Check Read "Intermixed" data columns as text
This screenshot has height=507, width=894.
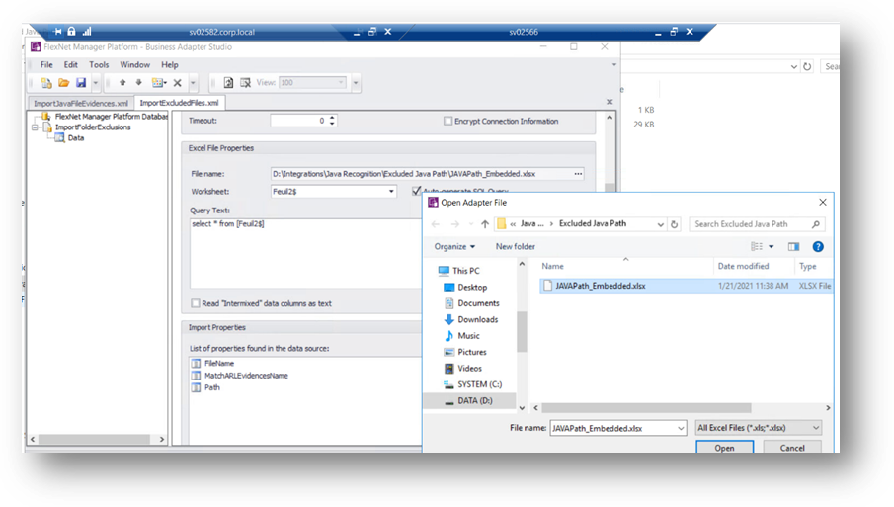(x=196, y=303)
